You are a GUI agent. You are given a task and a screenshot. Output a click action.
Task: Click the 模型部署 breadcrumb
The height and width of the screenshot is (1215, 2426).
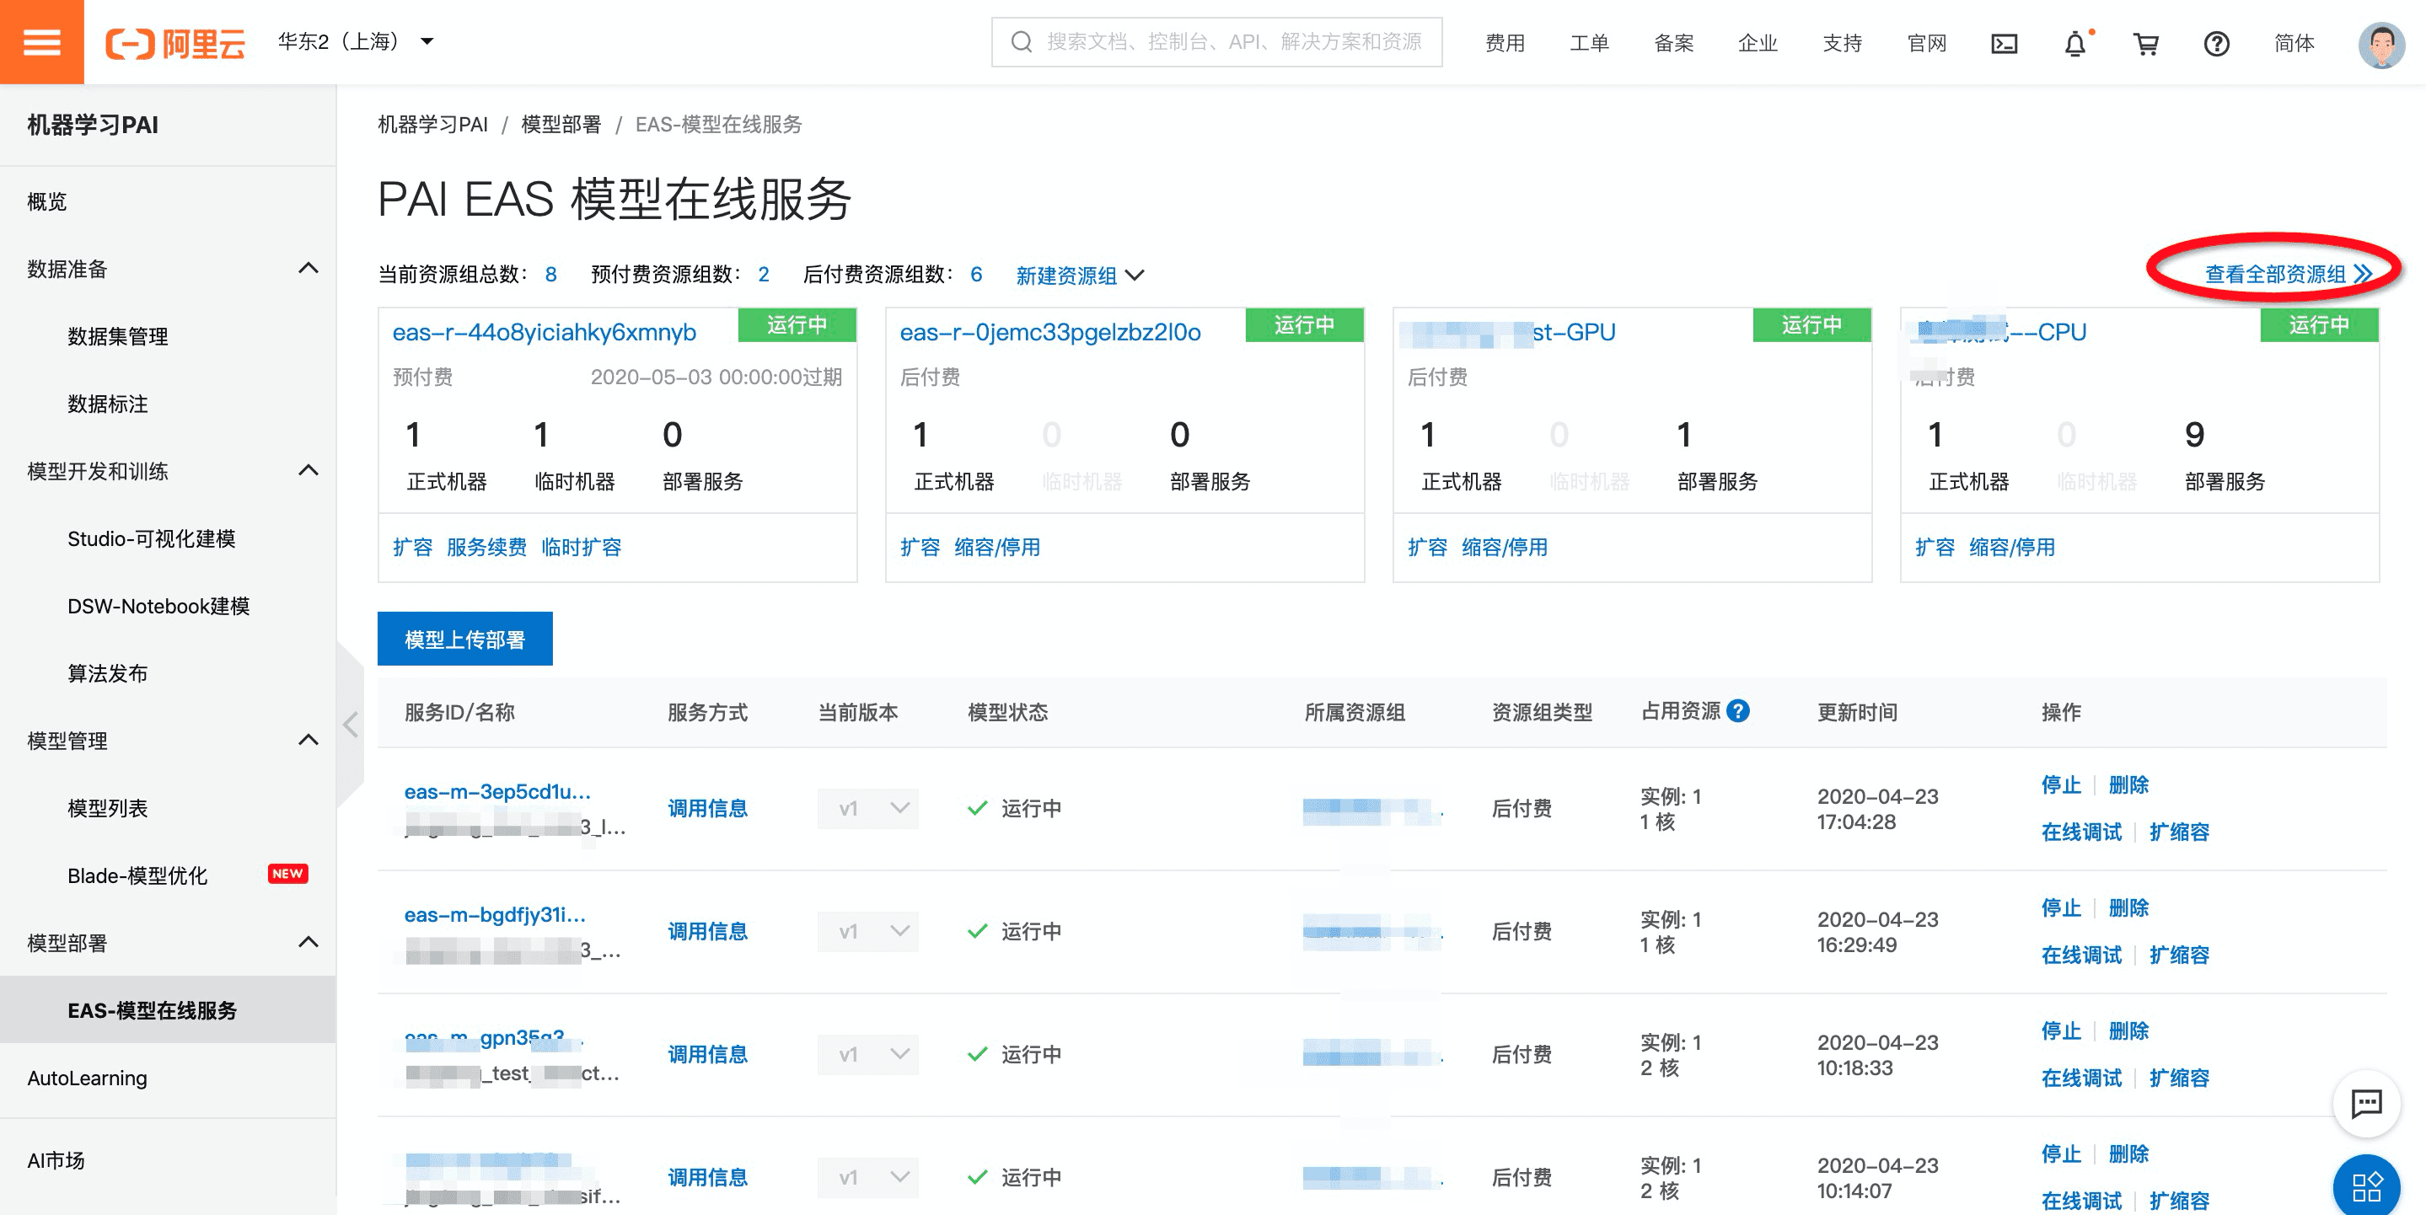click(561, 124)
